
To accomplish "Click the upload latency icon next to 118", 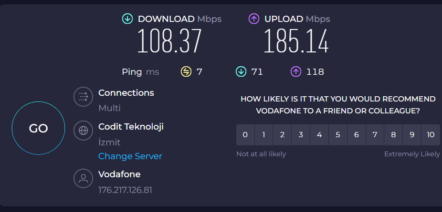I will 295,71.
